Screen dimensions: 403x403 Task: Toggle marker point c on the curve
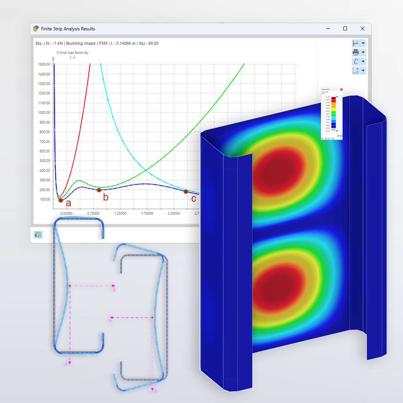click(186, 191)
